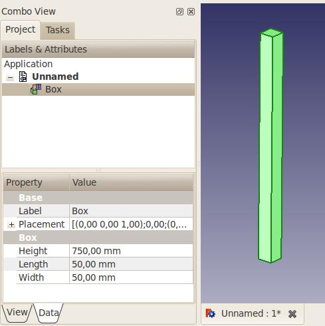
Task: Collapse the Unnamed document tree node
Action: (x=10, y=77)
